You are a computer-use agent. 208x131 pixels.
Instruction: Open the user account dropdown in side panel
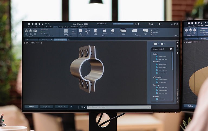click(x=163, y=44)
